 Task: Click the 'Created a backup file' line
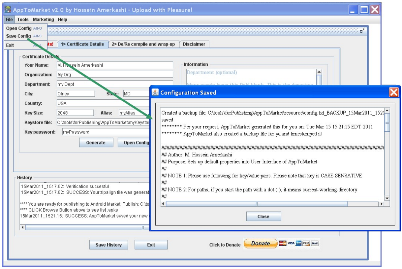(273, 113)
